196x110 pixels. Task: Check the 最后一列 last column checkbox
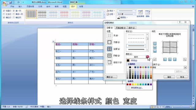[14, 14]
